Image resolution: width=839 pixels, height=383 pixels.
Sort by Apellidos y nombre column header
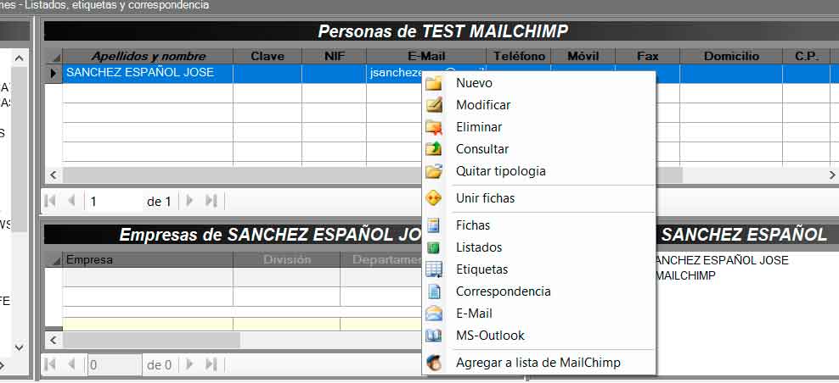tap(149, 56)
